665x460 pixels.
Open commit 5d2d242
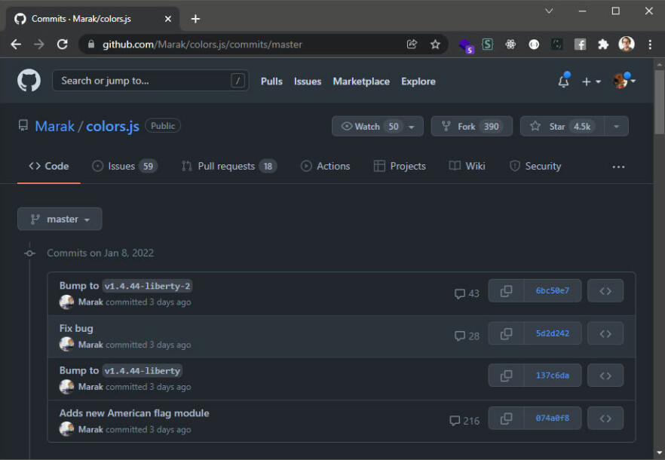point(553,333)
